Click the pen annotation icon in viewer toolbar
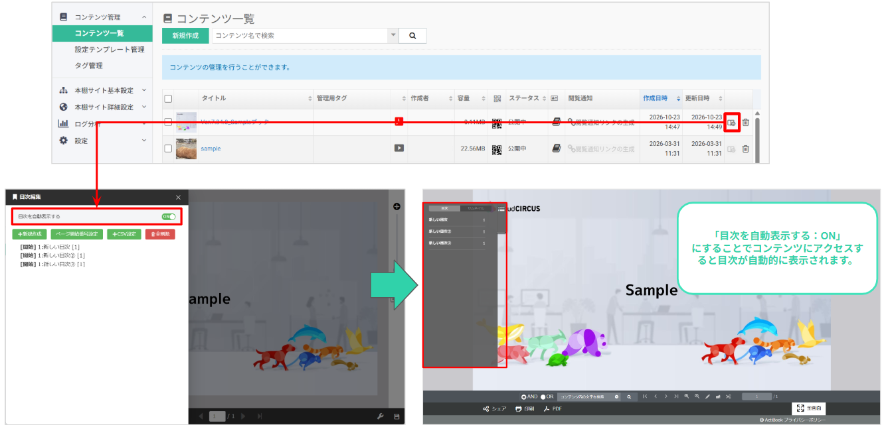 coord(707,397)
